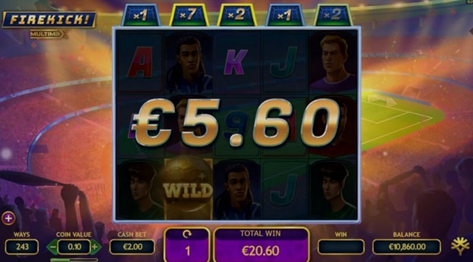Image resolution: width=473 pixels, height=262 pixels.
Task: Click the x7 multiplier goal icon
Action: pyautogui.click(x=189, y=15)
